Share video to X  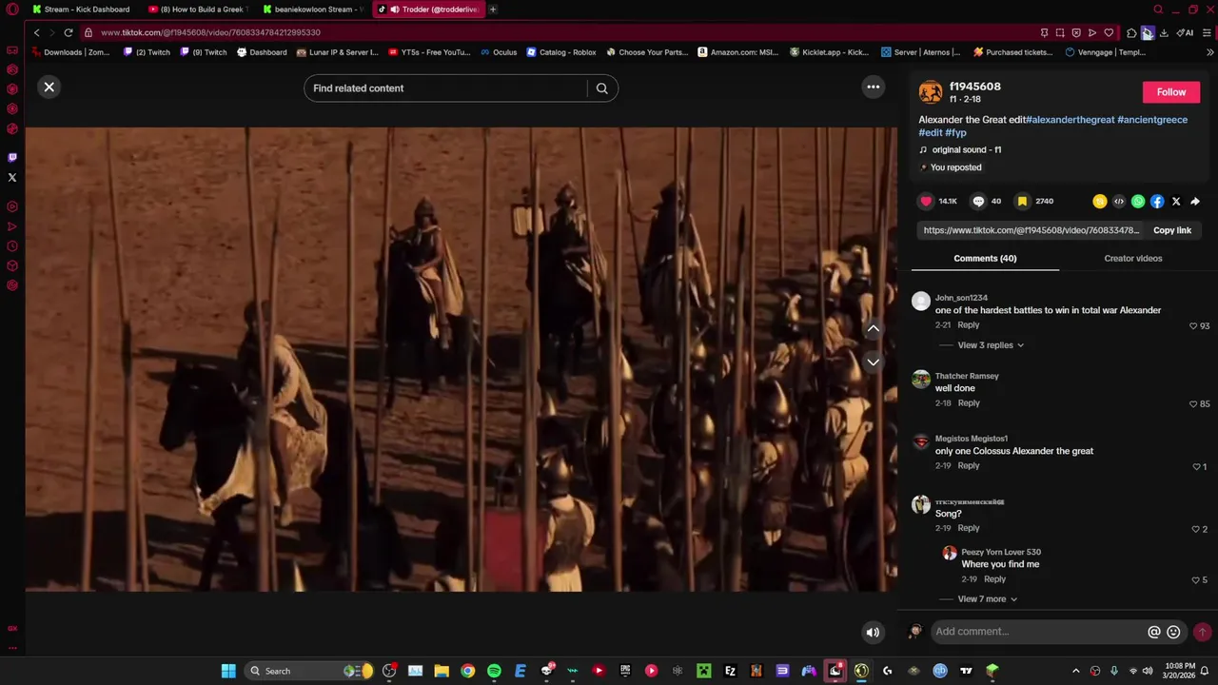pyautogui.click(x=1176, y=202)
